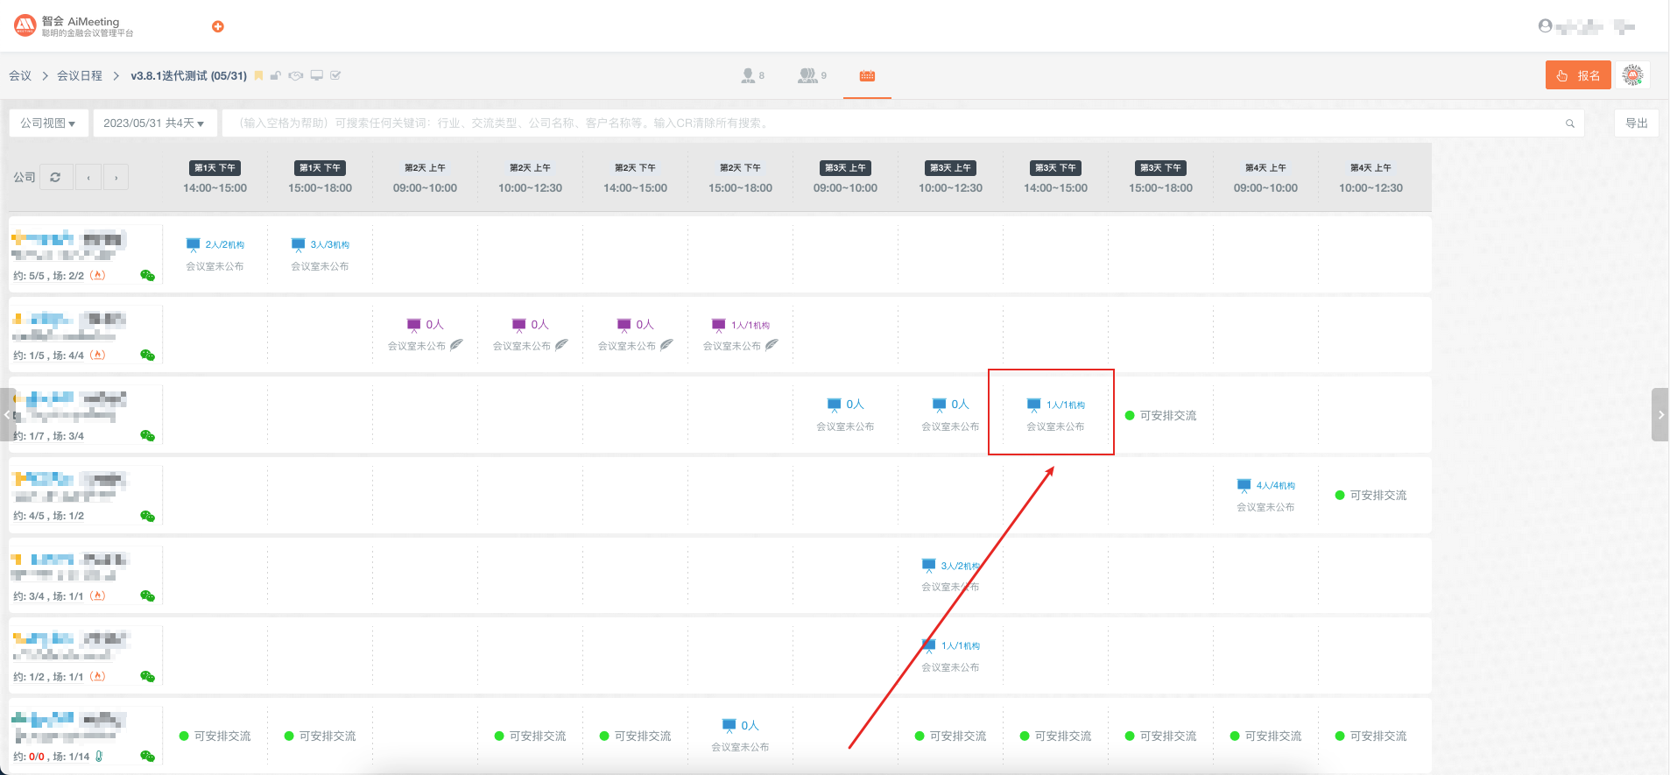Switch to the single-person tab showing 8
The height and width of the screenshot is (775, 1670).
point(752,76)
